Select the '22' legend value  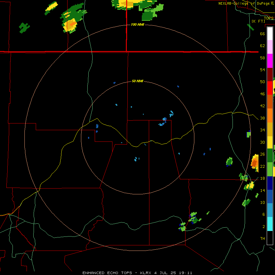pos(262,166)
